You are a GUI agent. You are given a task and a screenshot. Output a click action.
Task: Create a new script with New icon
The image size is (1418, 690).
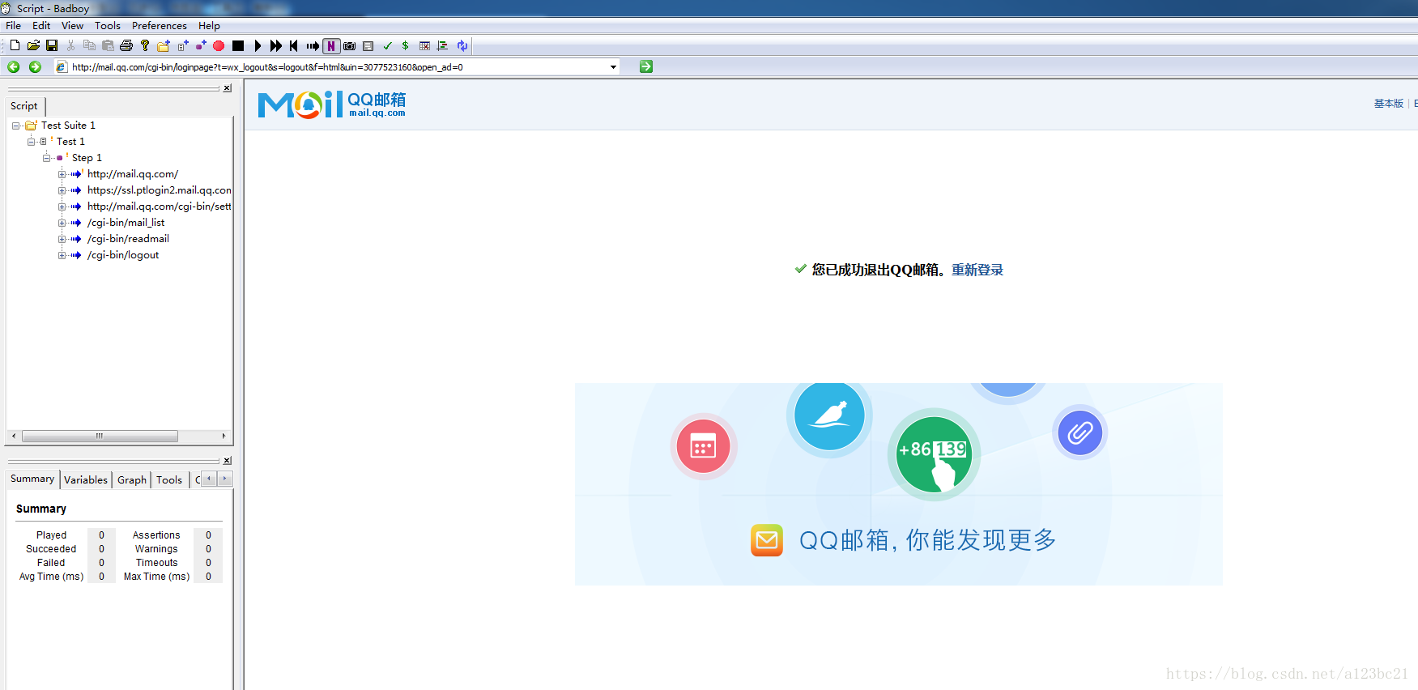(x=15, y=45)
